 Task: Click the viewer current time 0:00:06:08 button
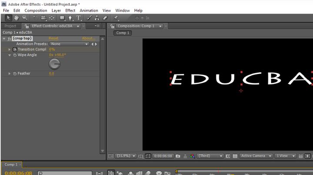point(163,156)
